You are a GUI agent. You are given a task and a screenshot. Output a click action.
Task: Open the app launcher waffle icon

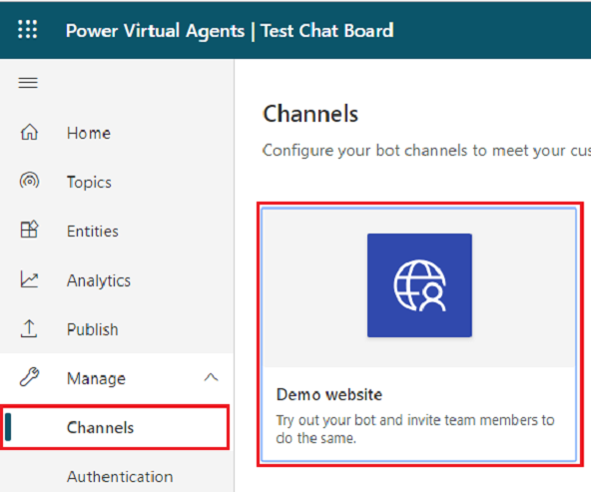pyautogui.click(x=28, y=29)
